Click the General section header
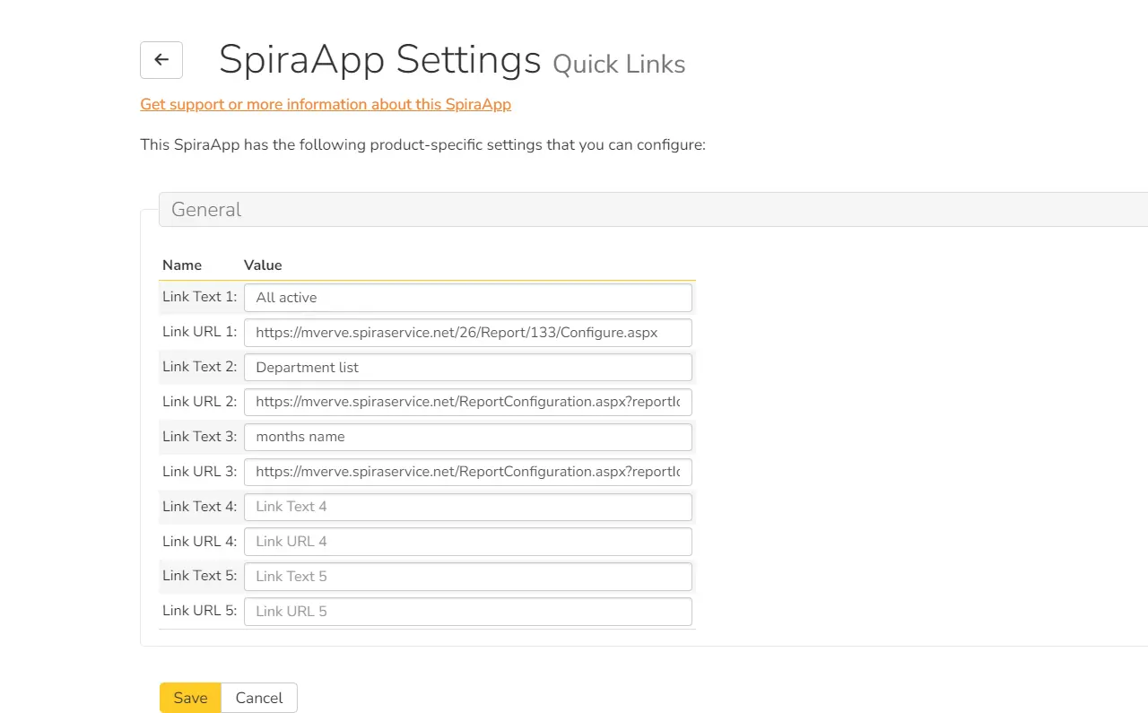The image size is (1148, 713). click(x=653, y=209)
